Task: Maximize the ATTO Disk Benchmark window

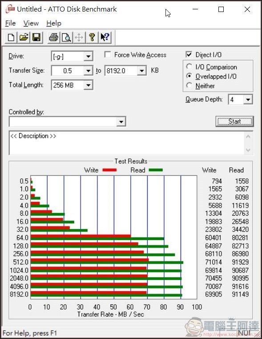Action: click(221, 9)
